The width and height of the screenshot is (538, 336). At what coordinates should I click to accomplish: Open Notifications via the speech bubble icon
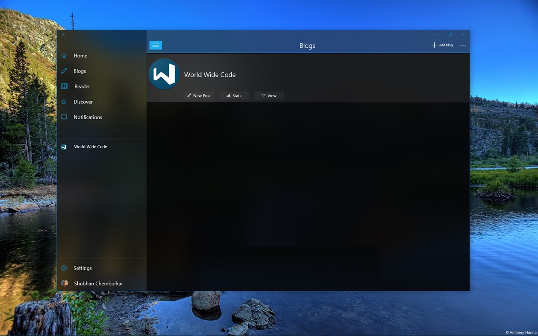click(64, 117)
